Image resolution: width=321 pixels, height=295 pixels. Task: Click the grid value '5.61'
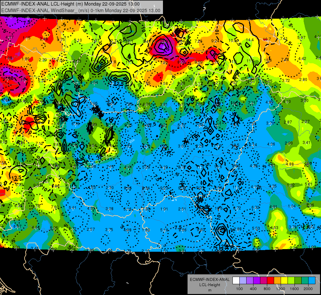tap(72, 207)
